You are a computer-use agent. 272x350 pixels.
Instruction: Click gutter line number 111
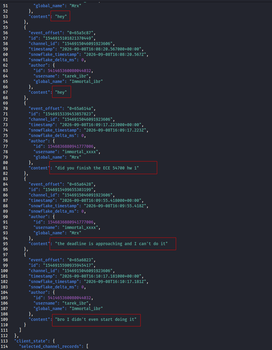click(x=4, y=330)
